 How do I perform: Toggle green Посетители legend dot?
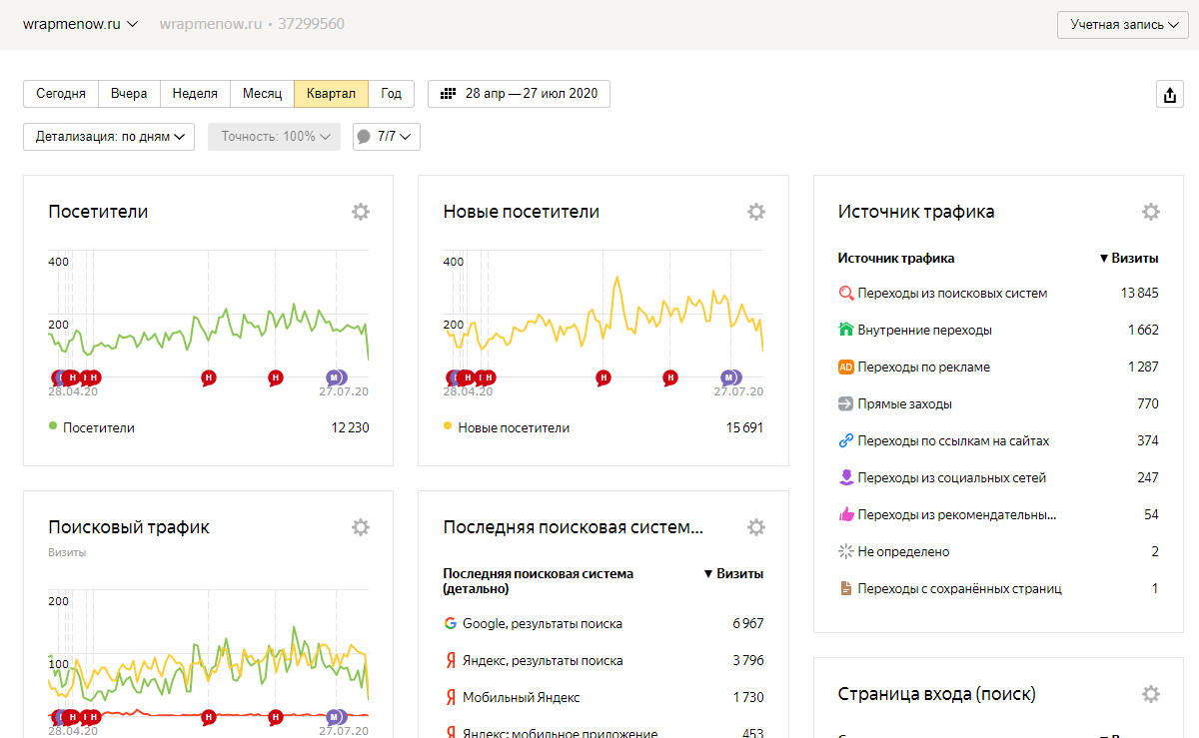(53, 426)
